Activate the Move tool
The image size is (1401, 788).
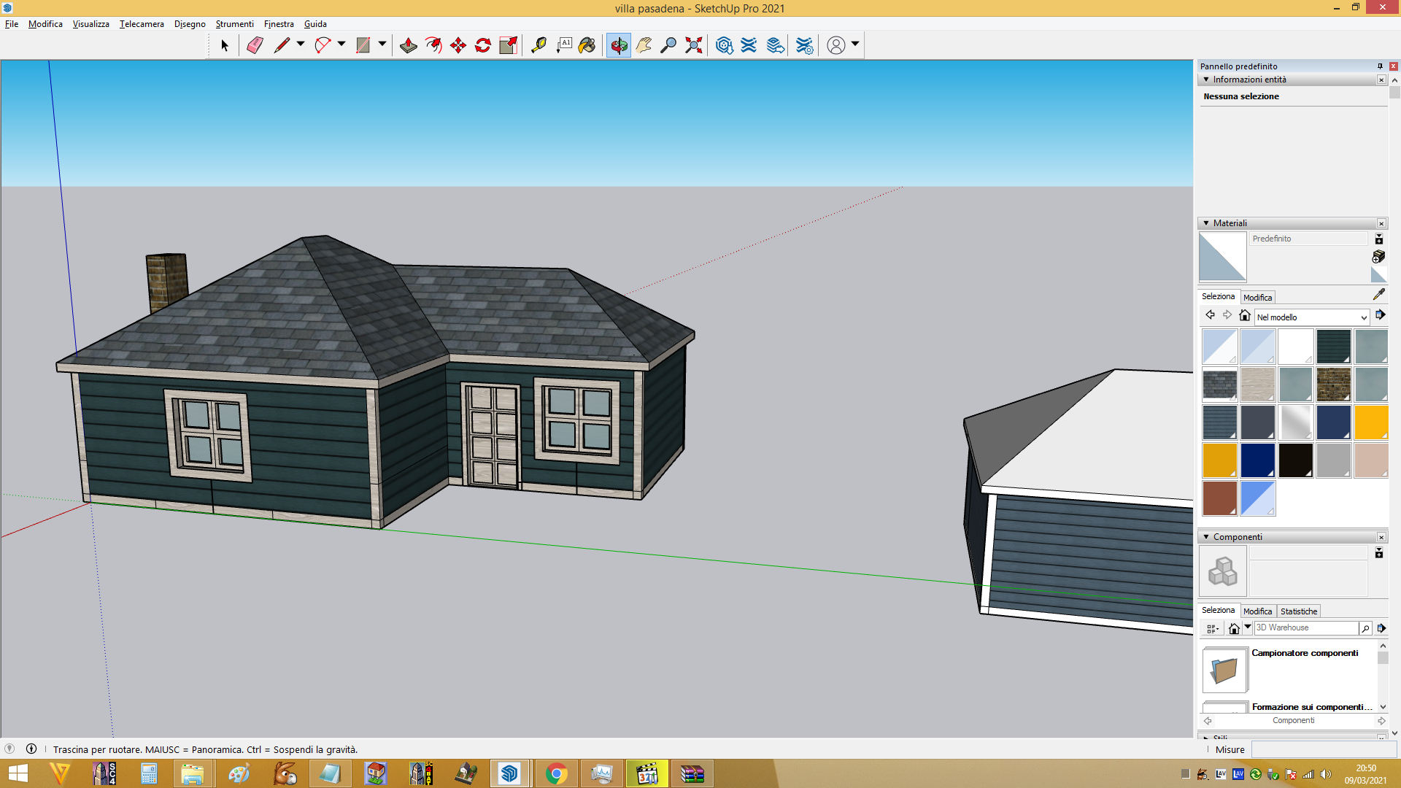tap(458, 45)
